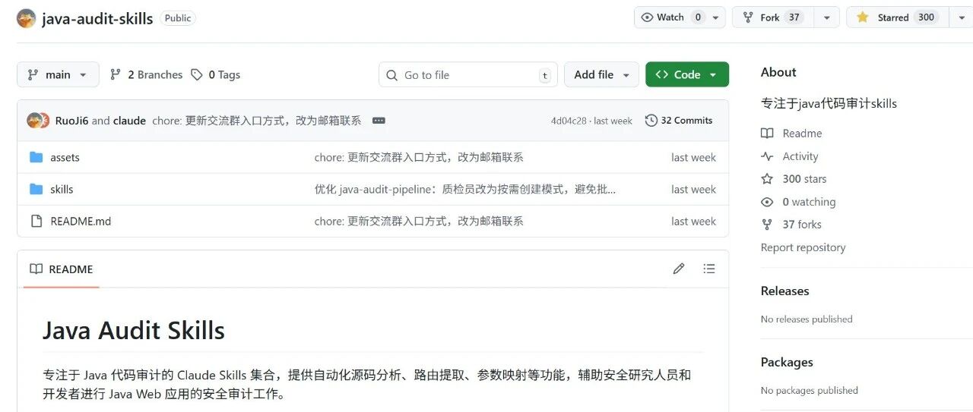Click the Starred button

897,17
